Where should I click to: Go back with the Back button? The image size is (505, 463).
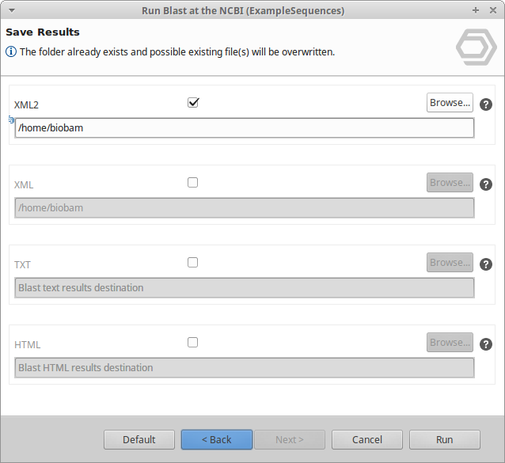coord(216,439)
